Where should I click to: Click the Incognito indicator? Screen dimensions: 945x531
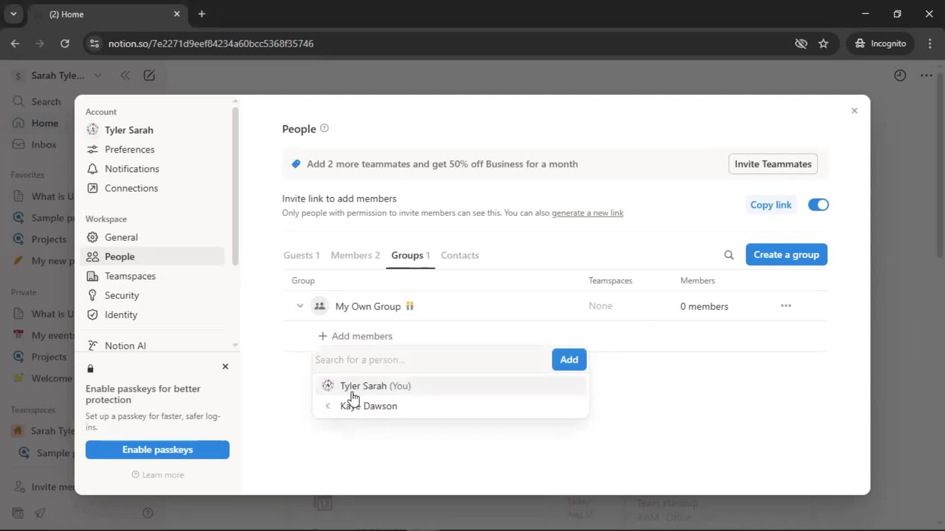(x=881, y=43)
